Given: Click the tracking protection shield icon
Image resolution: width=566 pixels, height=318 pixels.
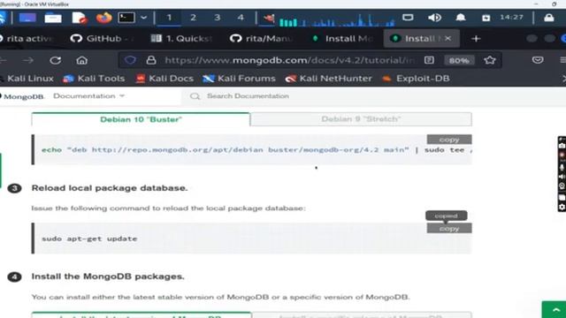Looking at the screenshot, I should tap(130, 60).
